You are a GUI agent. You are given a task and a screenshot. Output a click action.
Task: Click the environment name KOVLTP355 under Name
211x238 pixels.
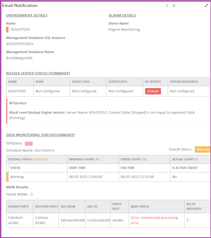tap(20, 29)
